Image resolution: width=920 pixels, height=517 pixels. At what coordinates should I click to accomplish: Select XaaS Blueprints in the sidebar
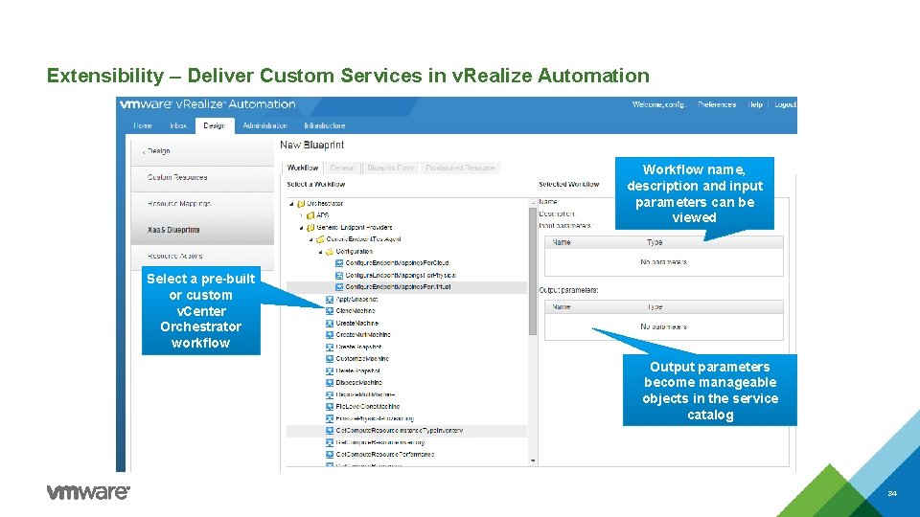coord(202,231)
